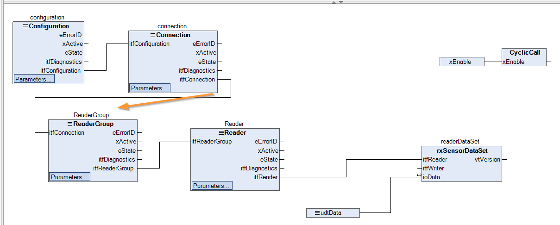Select eErrorID output on Reader block
Screen dimensions: 560x225
(266, 142)
